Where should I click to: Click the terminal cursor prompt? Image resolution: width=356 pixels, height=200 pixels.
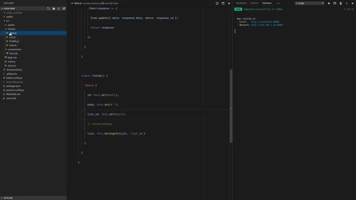tap(235, 31)
